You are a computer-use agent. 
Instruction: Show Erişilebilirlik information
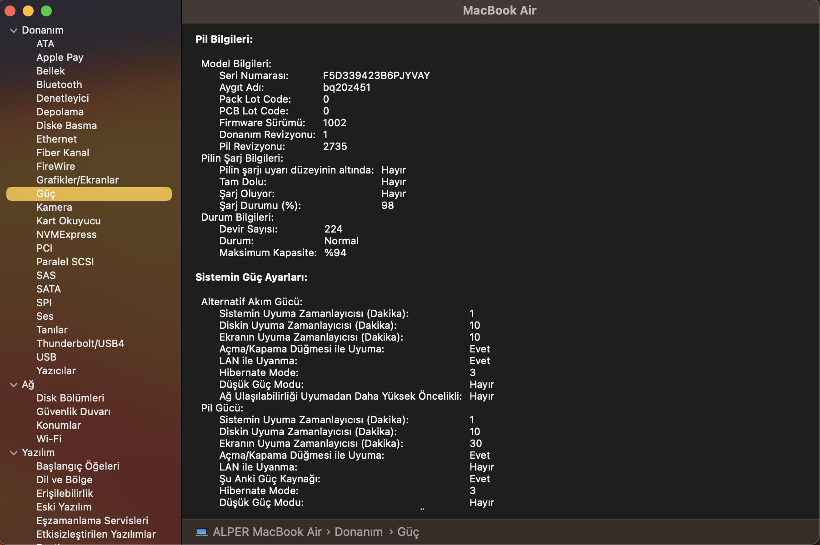pyautogui.click(x=65, y=494)
